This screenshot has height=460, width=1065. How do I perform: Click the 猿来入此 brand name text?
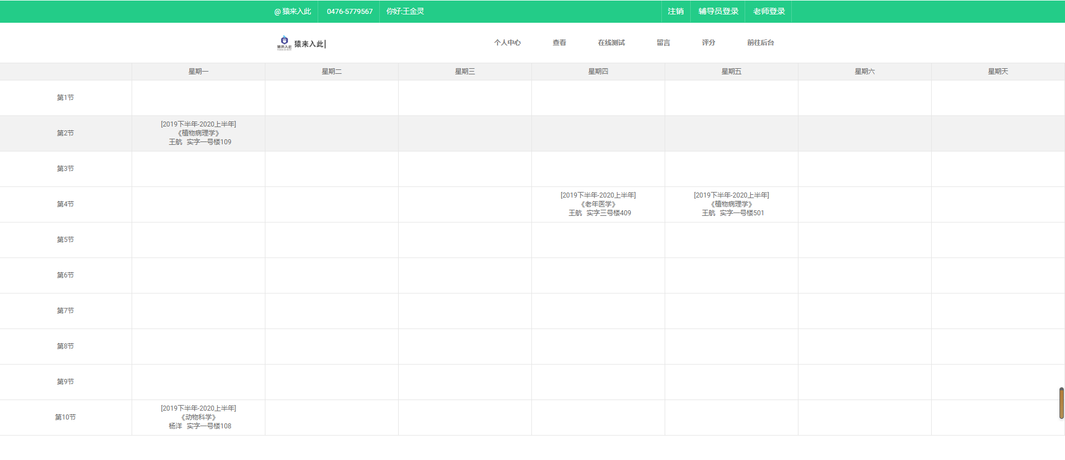pyautogui.click(x=309, y=44)
